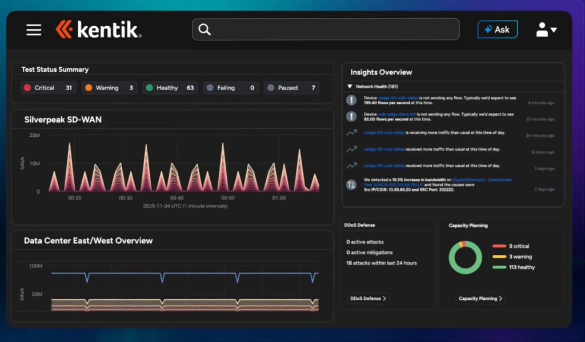Click the Test Status Summary heading
This screenshot has width=585, height=342.
point(55,70)
